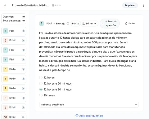Screen dimensions: 149x119
Task: Click the multiple-choice type icon on question 3 sidebar item
Action: tap(23, 50)
